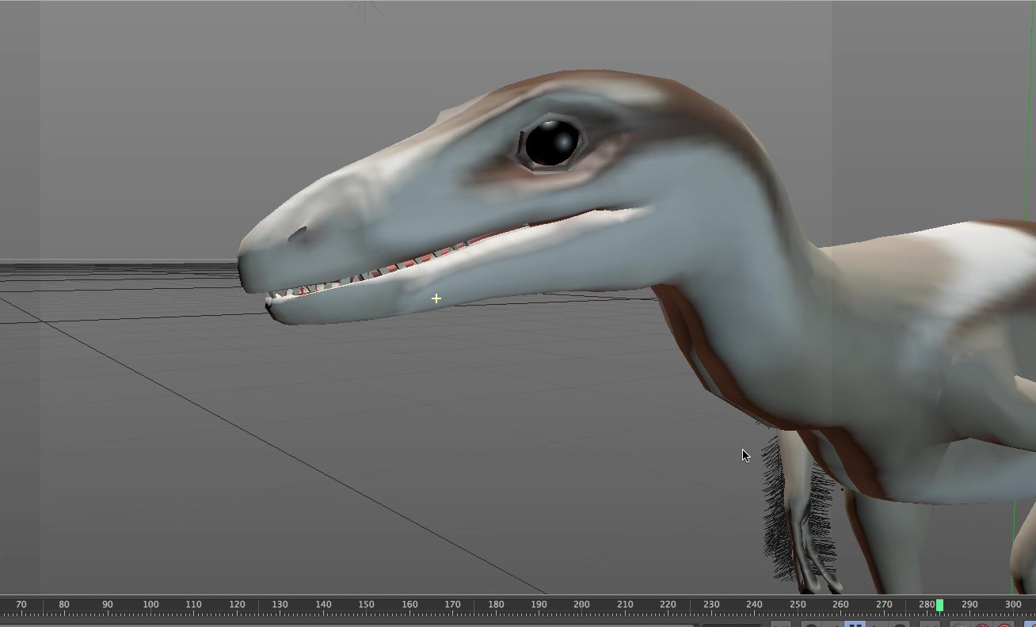Set the current frame to 220
The width and height of the screenshot is (1036, 627).
tap(668, 605)
